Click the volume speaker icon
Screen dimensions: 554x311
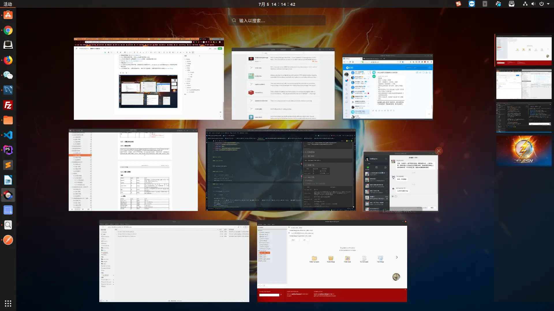point(533,4)
